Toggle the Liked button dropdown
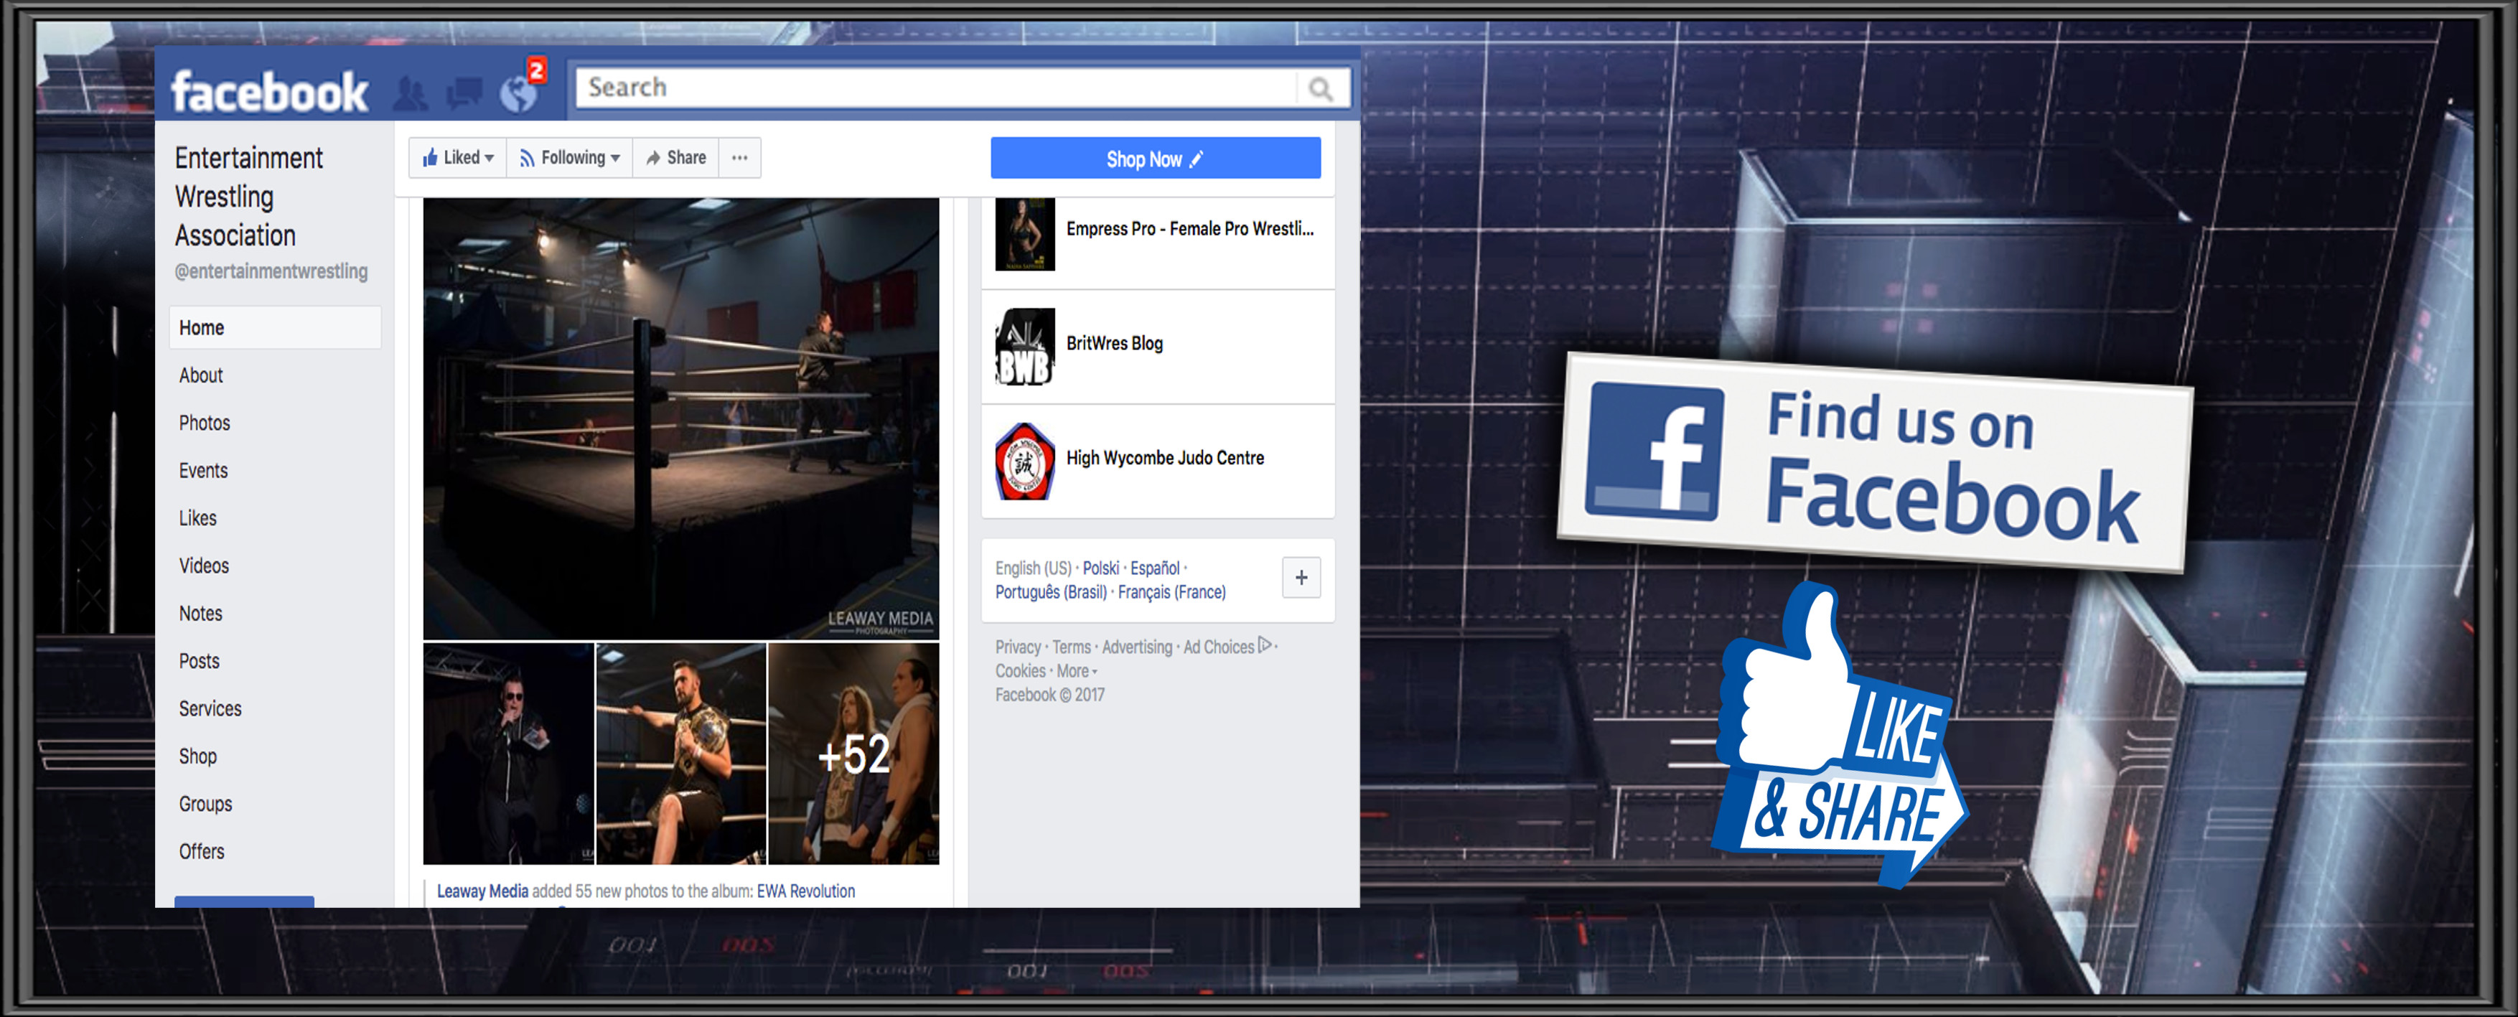This screenshot has width=2518, height=1017. pyautogui.click(x=457, y=157)
